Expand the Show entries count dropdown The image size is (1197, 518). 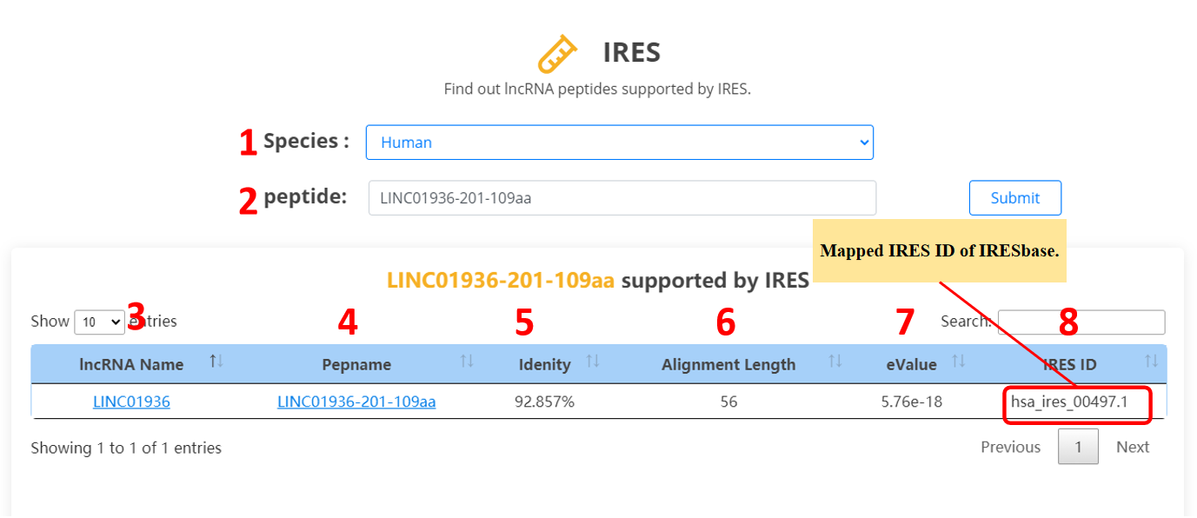click(100, 322)
